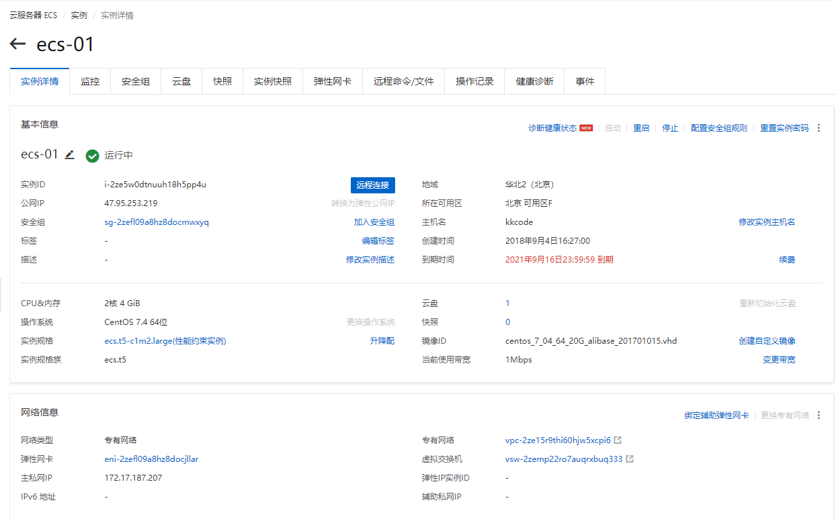
Task: Click the 升降配 link
Action: [382, 341]
